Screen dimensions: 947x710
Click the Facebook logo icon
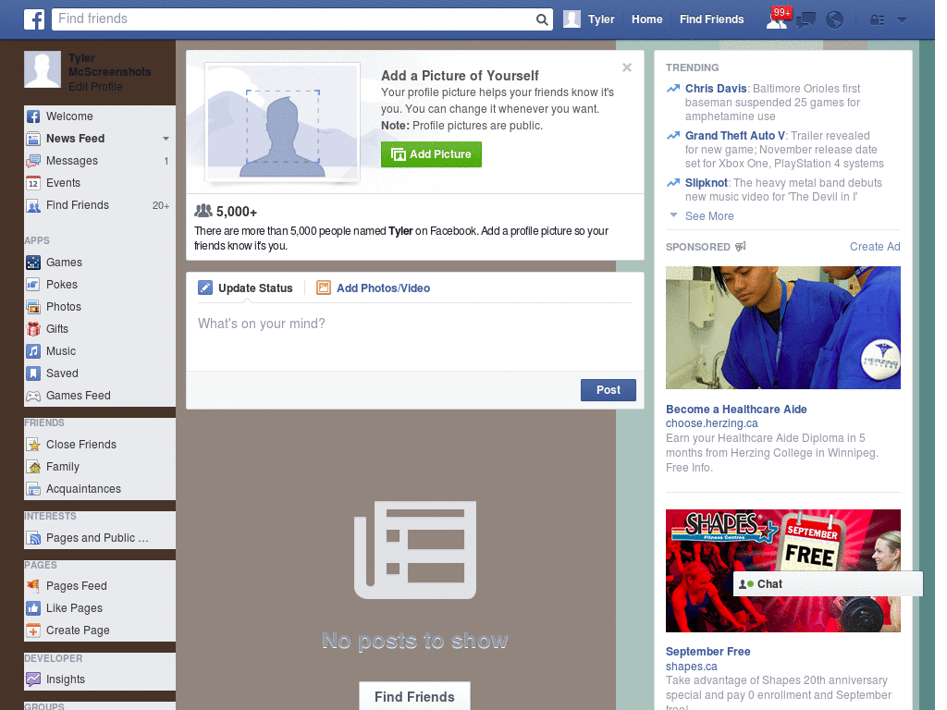(x=34, y=19)
